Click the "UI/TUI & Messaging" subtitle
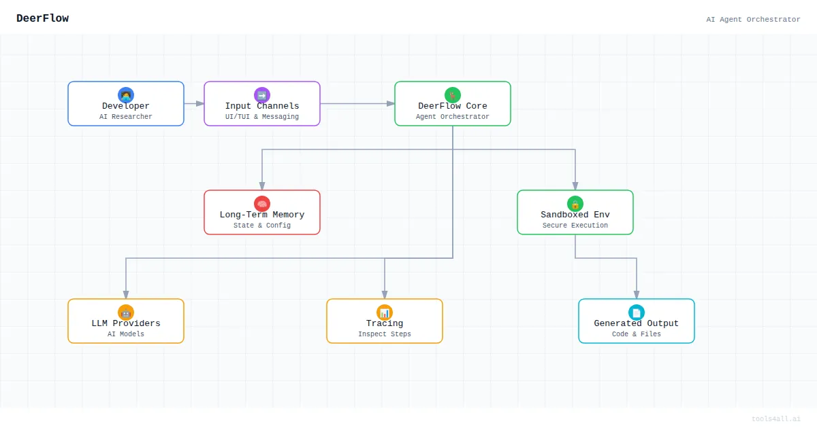The height and width of the screenshot is (428, 817). tap(262, 117)
